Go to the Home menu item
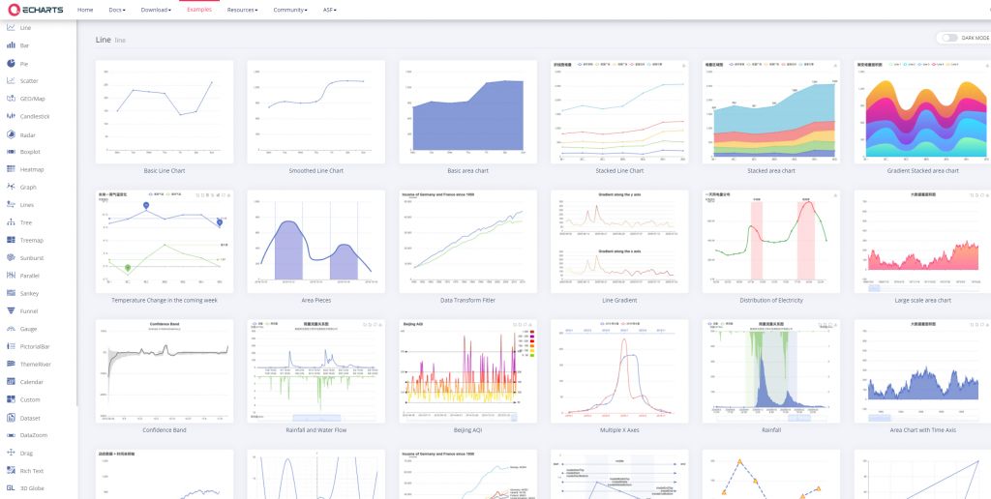Screen dimensions: 991x499 (85, 10)
